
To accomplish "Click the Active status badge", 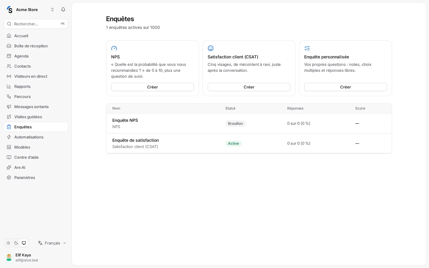I will [x=233, y=143].
